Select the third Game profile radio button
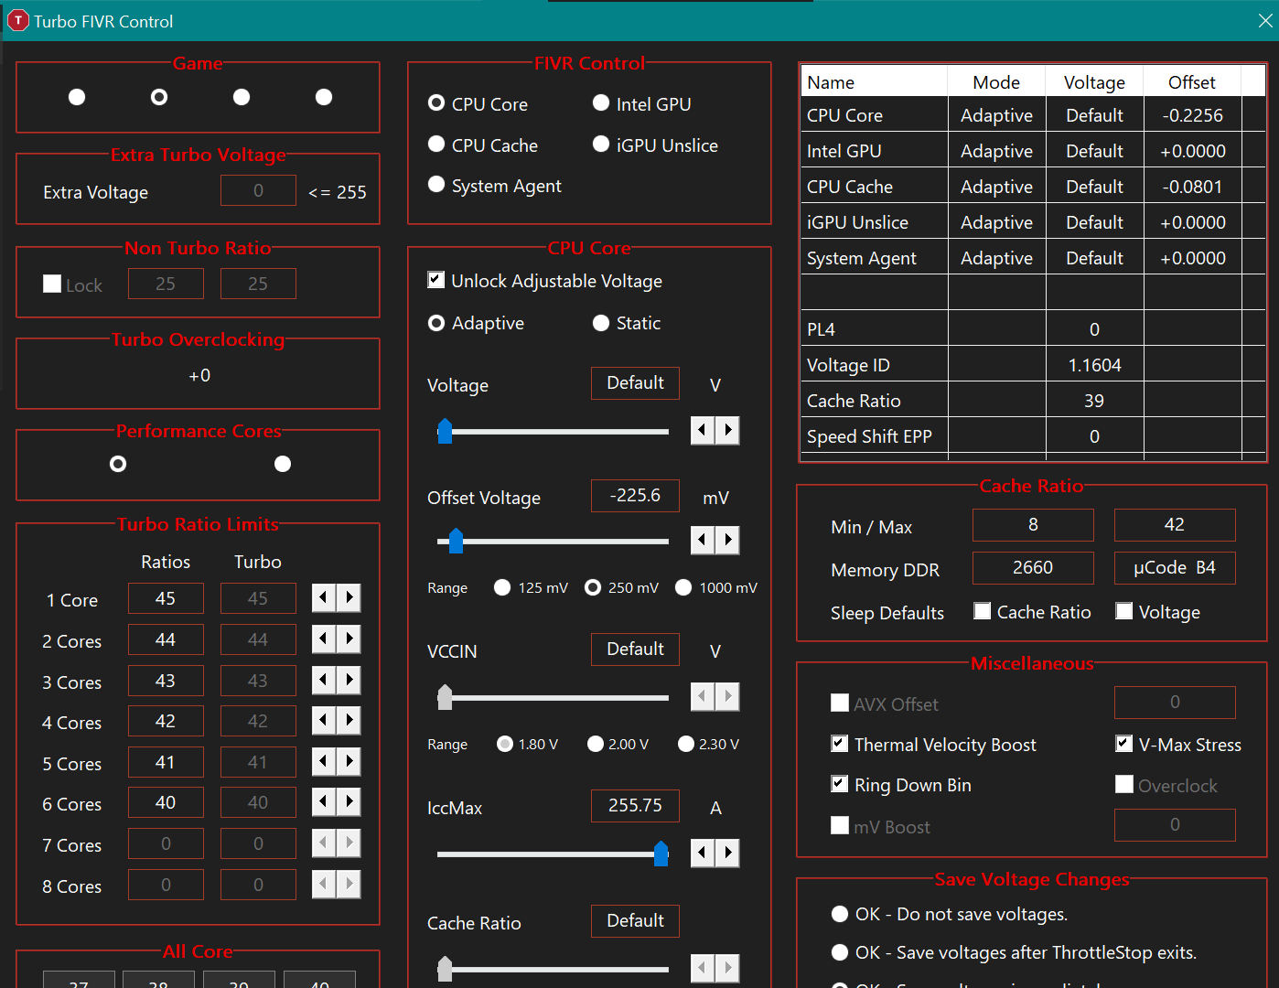The image size is (1279, 988). 242,97
